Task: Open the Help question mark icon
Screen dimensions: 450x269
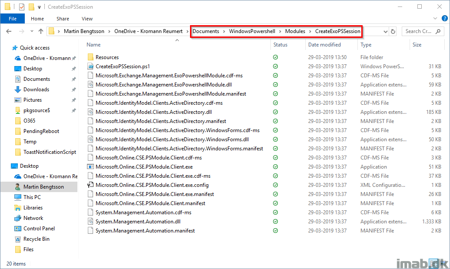Action: [x=444, y=18]
